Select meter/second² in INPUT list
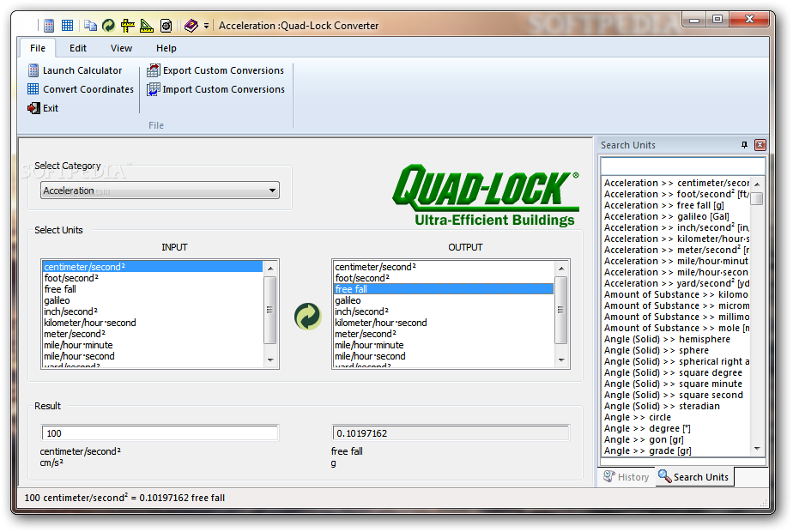Viewport: 793px width, 532px height. click(x=152, y=334)
